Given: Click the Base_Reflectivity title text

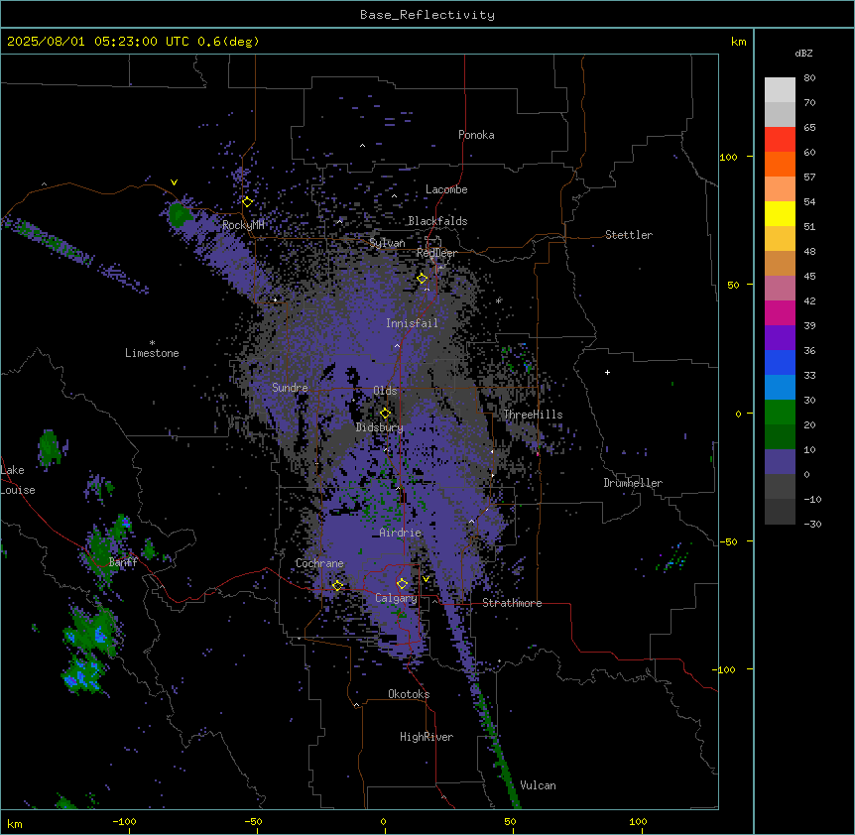Looking at the screenshot, I should click(427, 15).
